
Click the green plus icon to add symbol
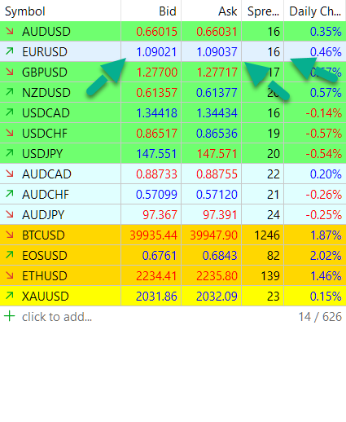click(x=10, y=316)
